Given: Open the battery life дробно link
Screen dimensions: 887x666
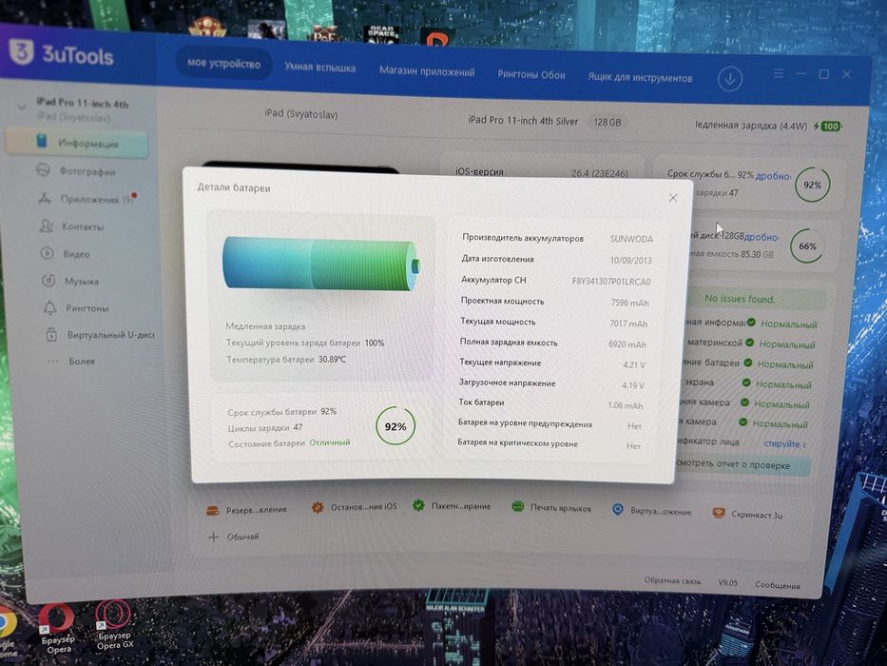Looking at the screenshot, I should tap(773, 176).
